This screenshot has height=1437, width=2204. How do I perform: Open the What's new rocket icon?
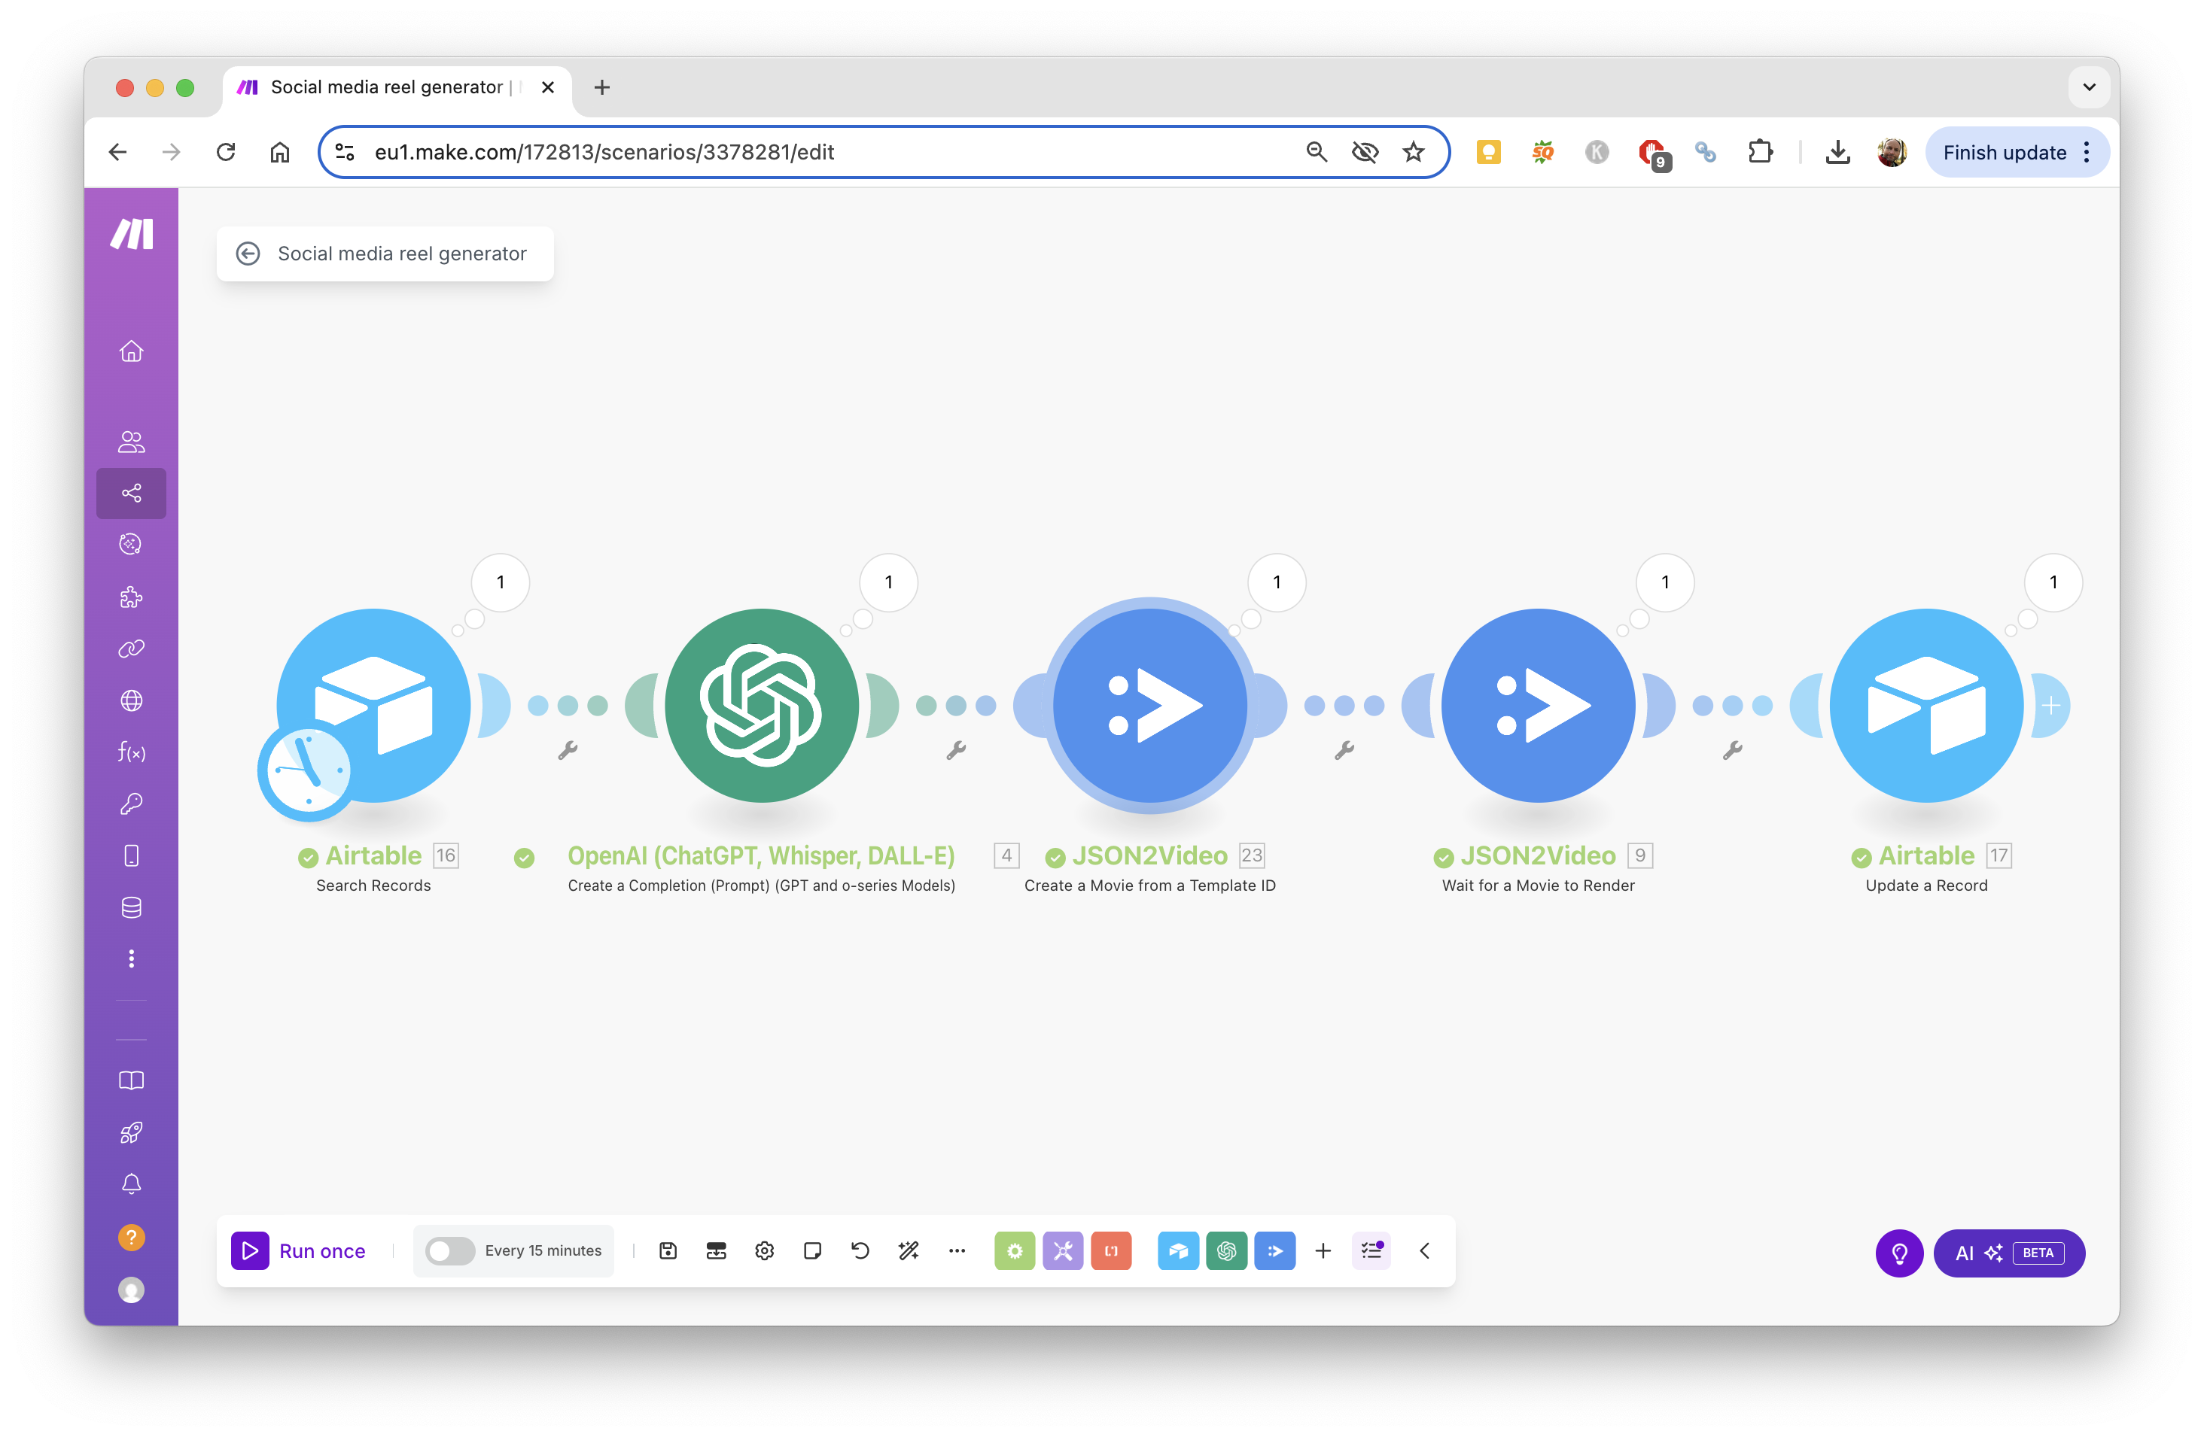(x=132, y=1132)
